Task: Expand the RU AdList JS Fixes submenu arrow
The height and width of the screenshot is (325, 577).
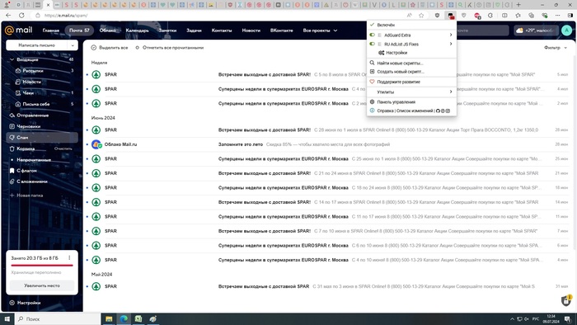Action: [x=451, y=45]
